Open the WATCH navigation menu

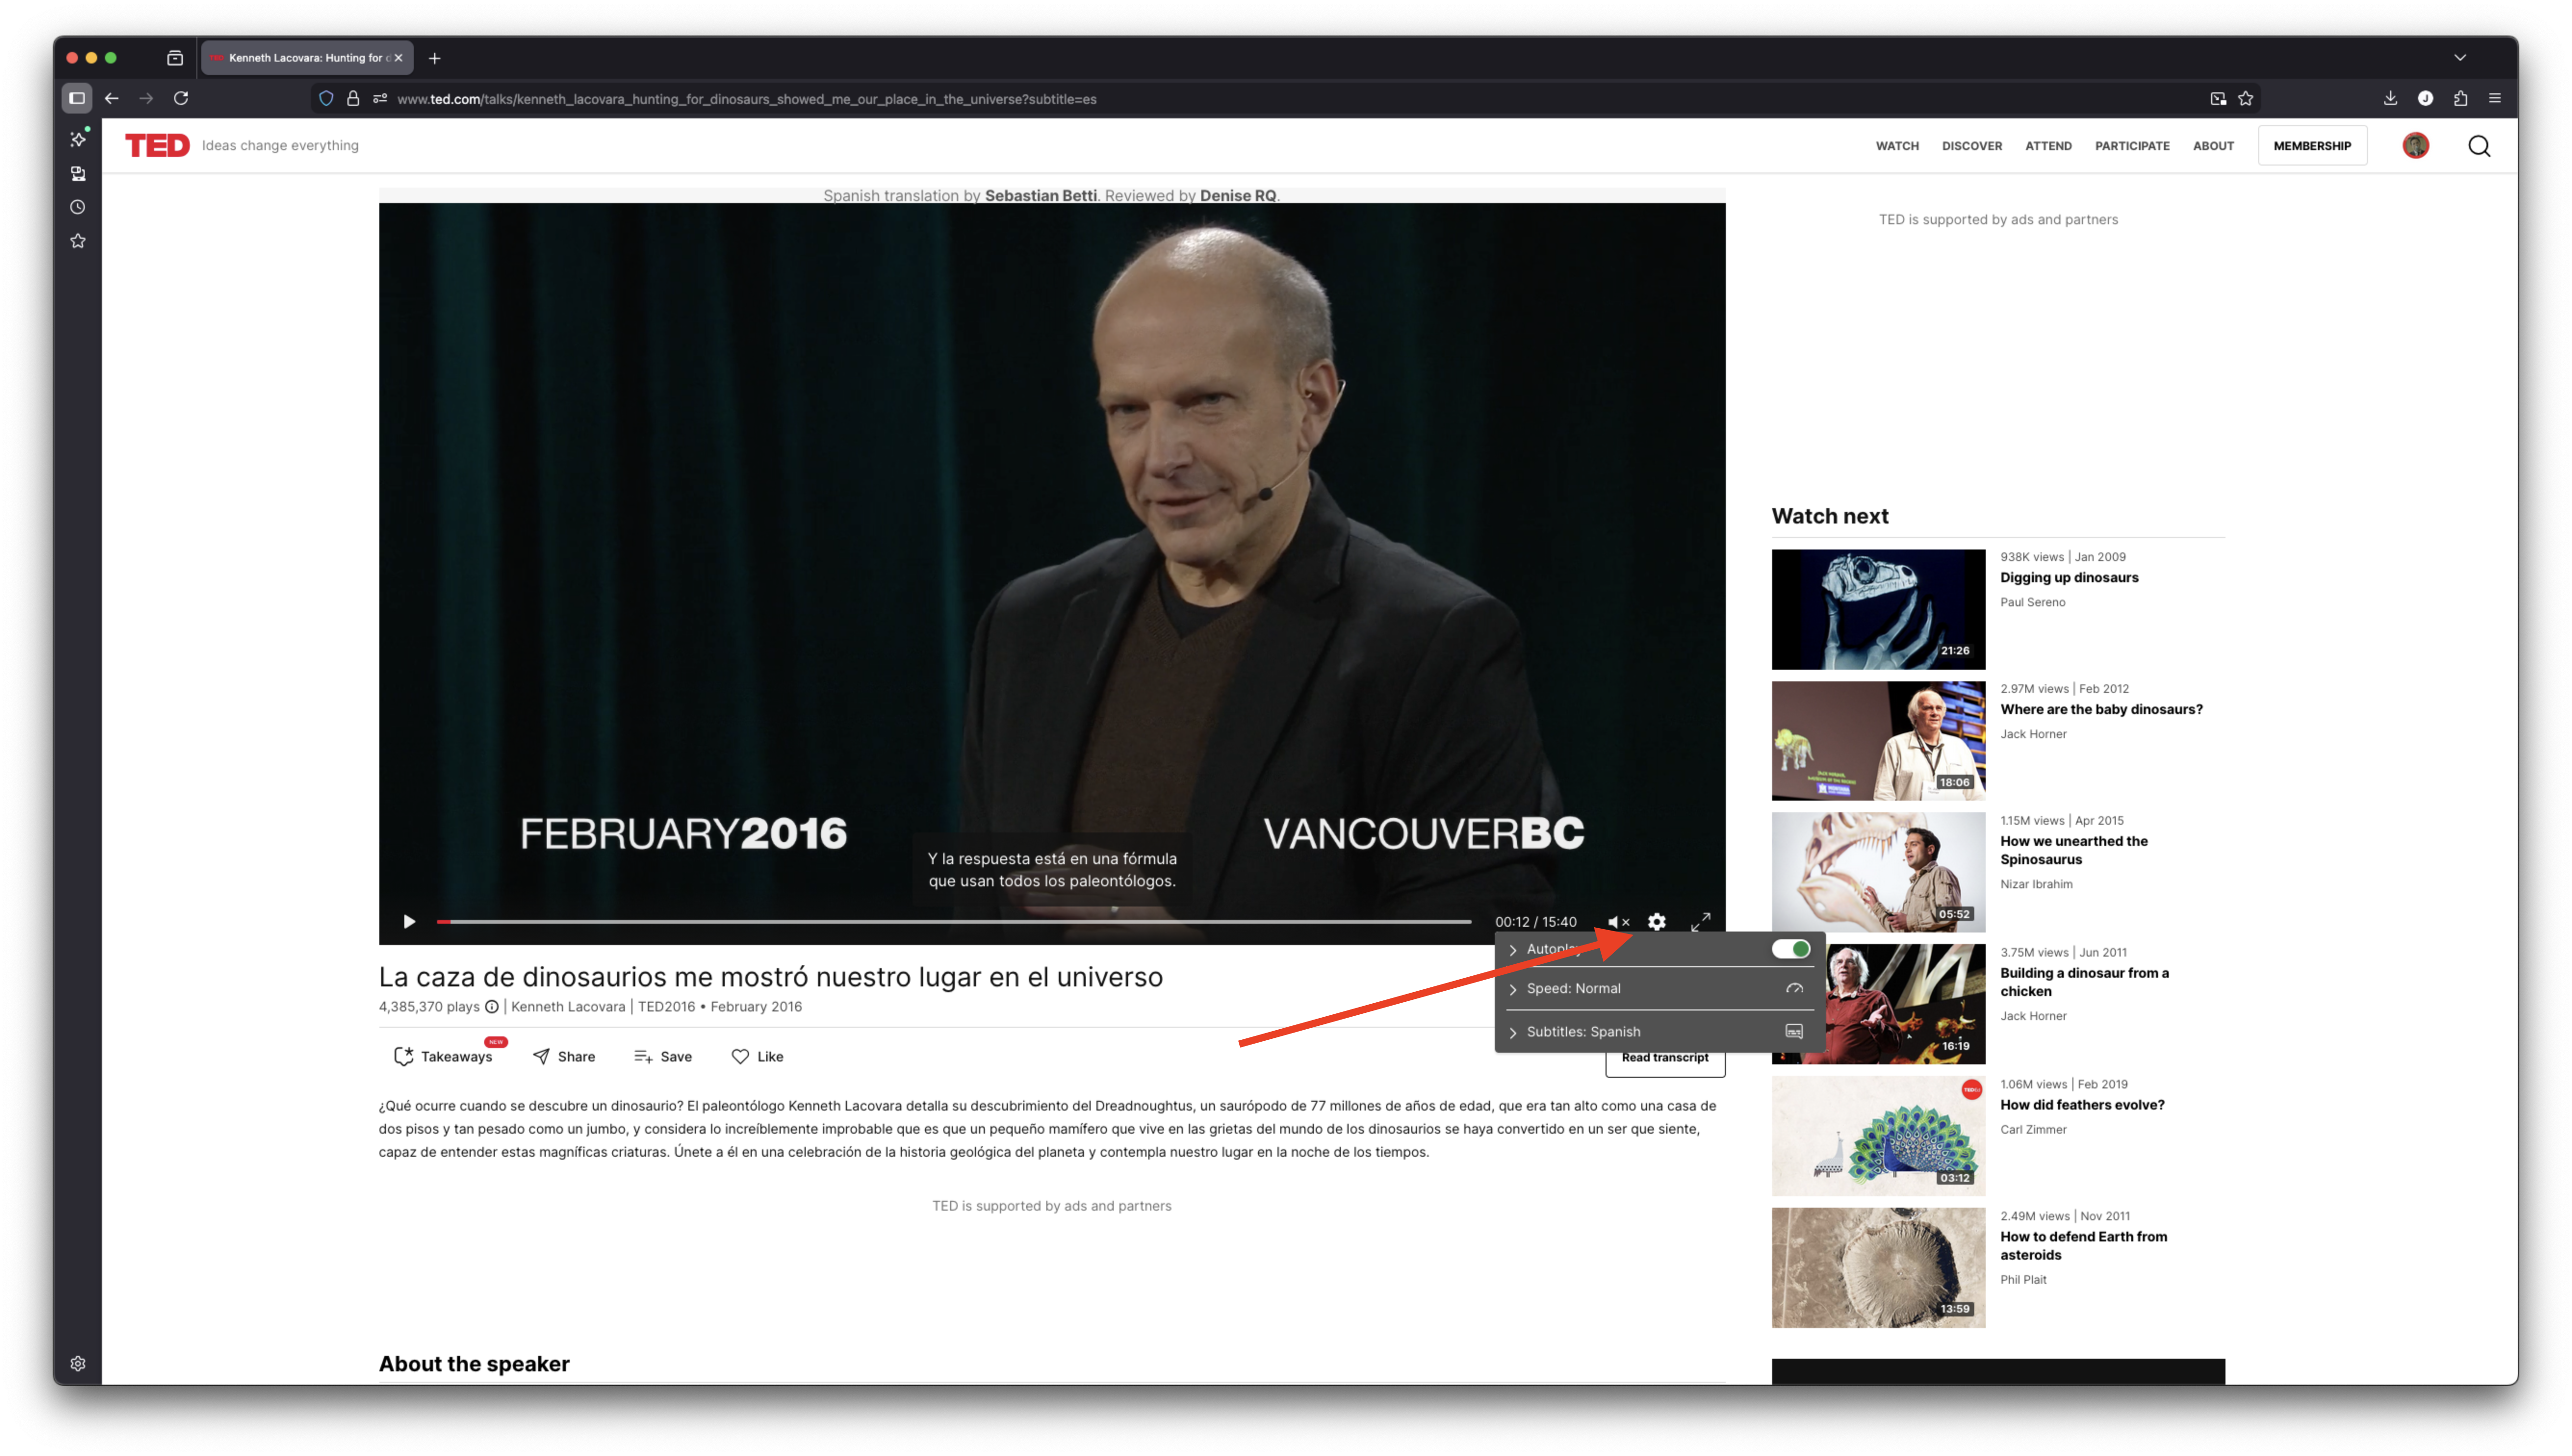[1897, 146]
